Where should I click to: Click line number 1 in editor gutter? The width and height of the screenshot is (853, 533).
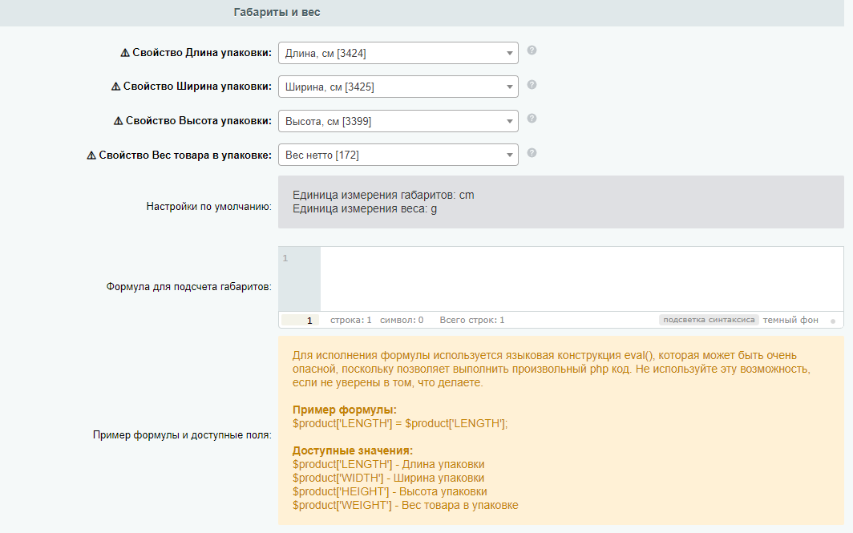(x=285, y=258)
